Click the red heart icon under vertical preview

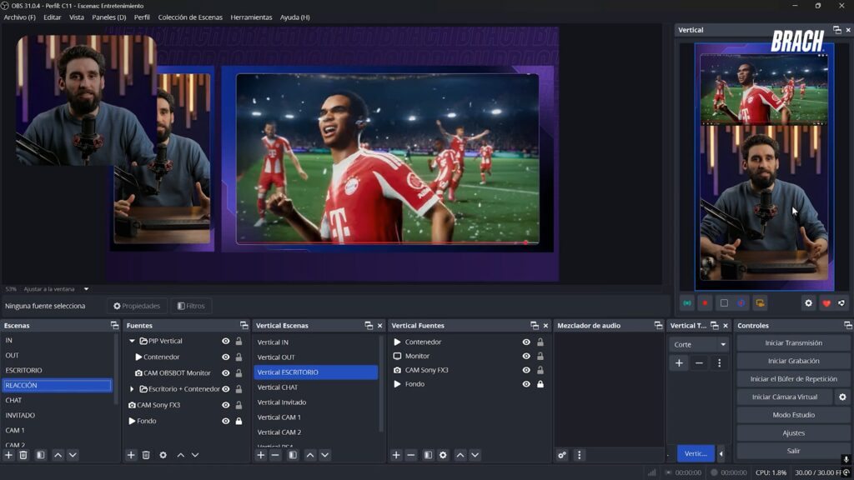826,303
